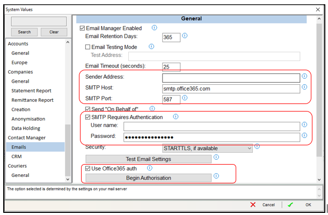Select CRM under Contact Manager
Viewport: 328px width, 215px height.
pyautogui.click(x=17, y=156)
